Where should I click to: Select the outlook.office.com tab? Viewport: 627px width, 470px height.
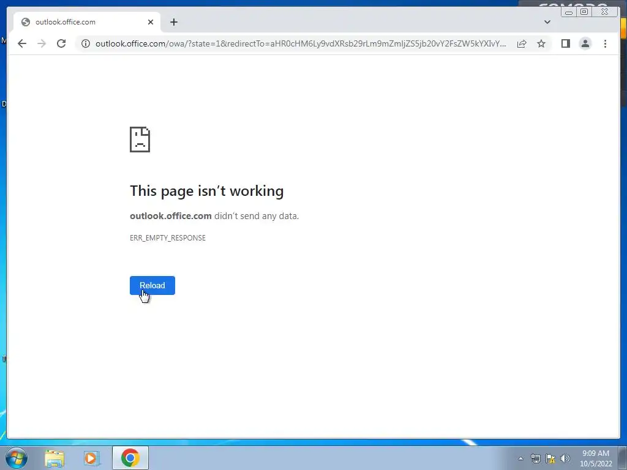tap(87, 22)
